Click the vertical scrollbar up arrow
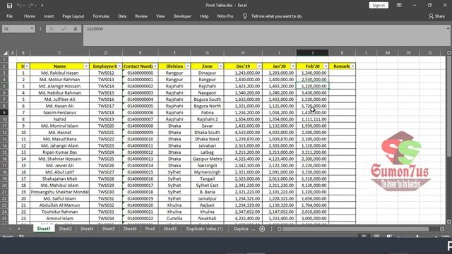 pos(449,53)
